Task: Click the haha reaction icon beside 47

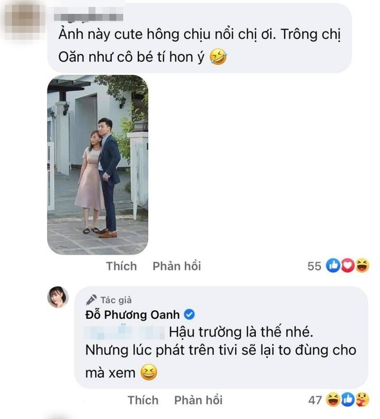Action: [x=333, y=400]
